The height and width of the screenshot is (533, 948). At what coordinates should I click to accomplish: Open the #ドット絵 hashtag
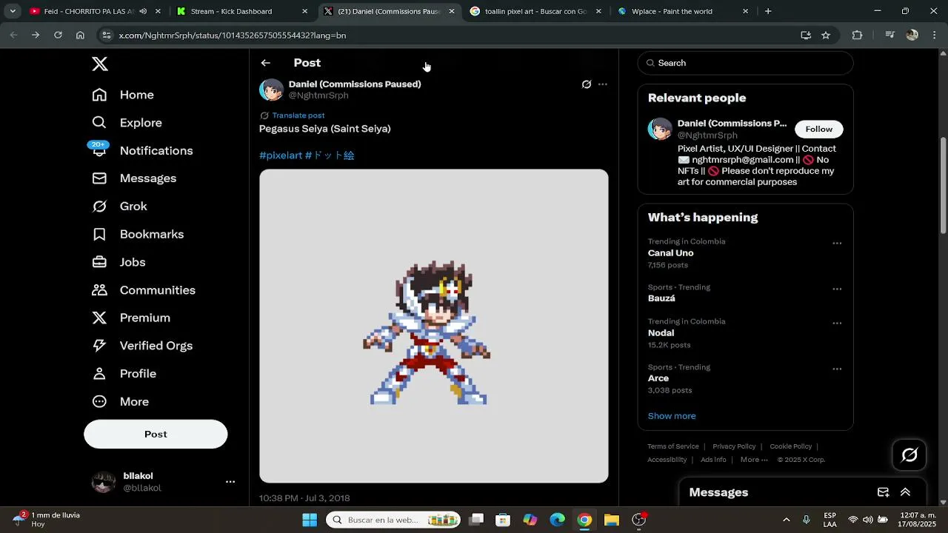pos(330,155)
